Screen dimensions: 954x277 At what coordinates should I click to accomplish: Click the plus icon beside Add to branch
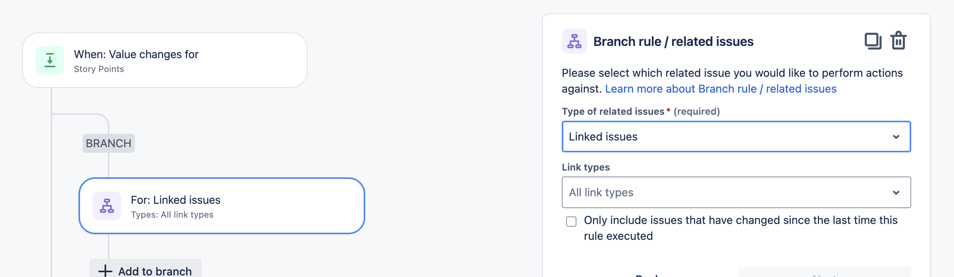(x=104, y=271)
